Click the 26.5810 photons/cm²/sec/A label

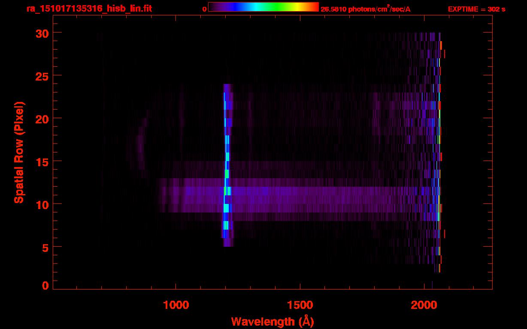366,9
